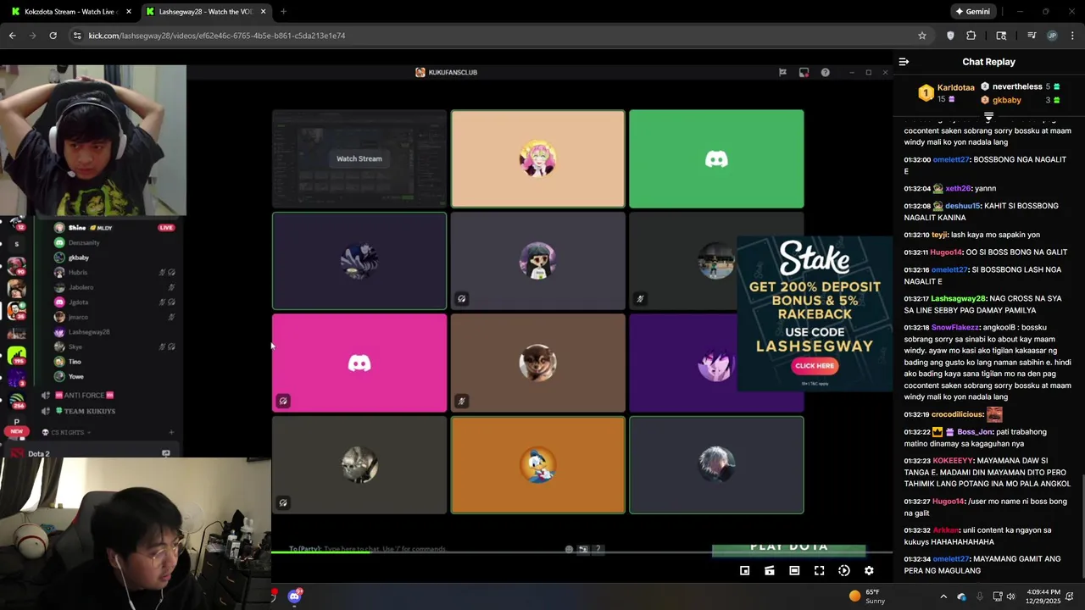Open gkbaby gifter name
This screenshot has height=610, width=1085.
(1007, 100)
